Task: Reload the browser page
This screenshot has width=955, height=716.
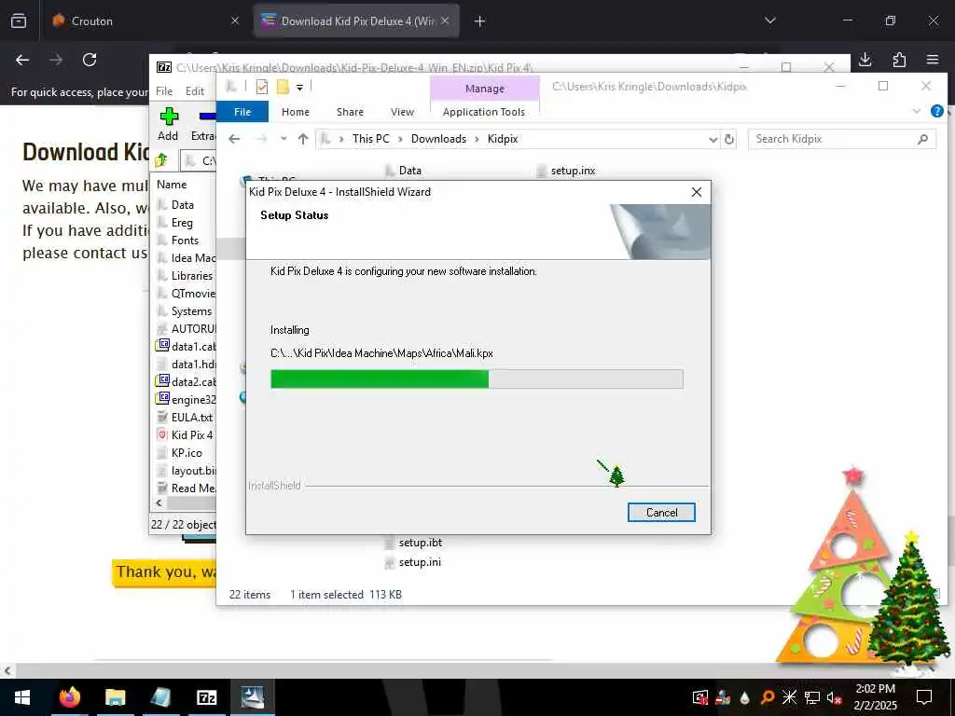Action: coord(90,60)
